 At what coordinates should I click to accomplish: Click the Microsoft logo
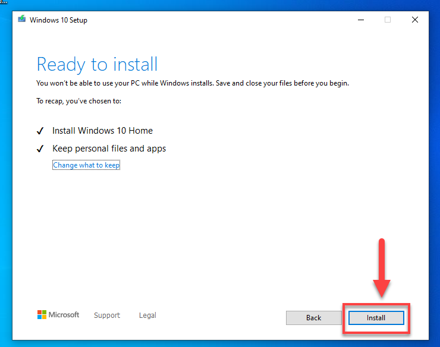[58, 315]
